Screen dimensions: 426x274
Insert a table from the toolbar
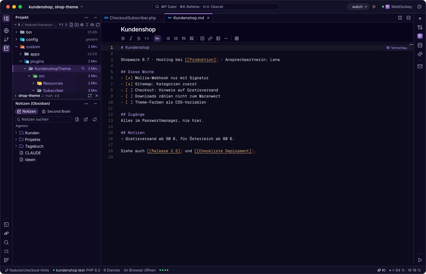coord(237,38)
